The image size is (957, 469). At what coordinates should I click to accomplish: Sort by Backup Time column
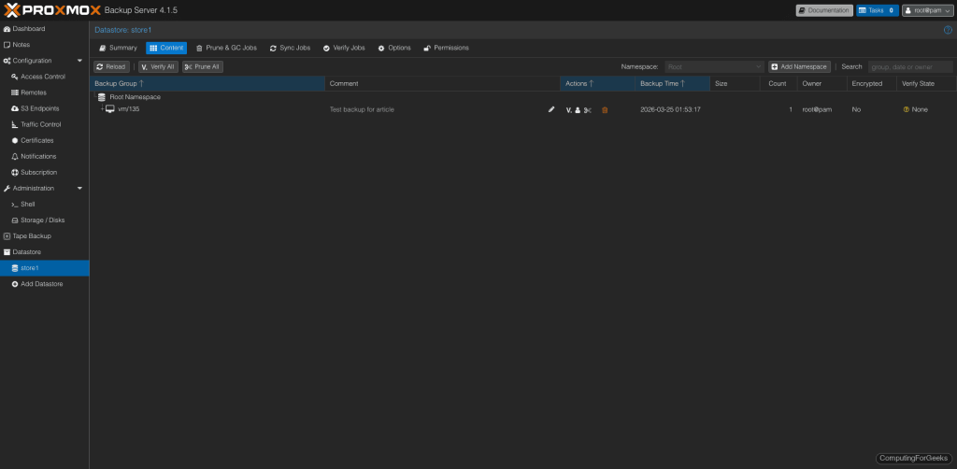[673, 83]
